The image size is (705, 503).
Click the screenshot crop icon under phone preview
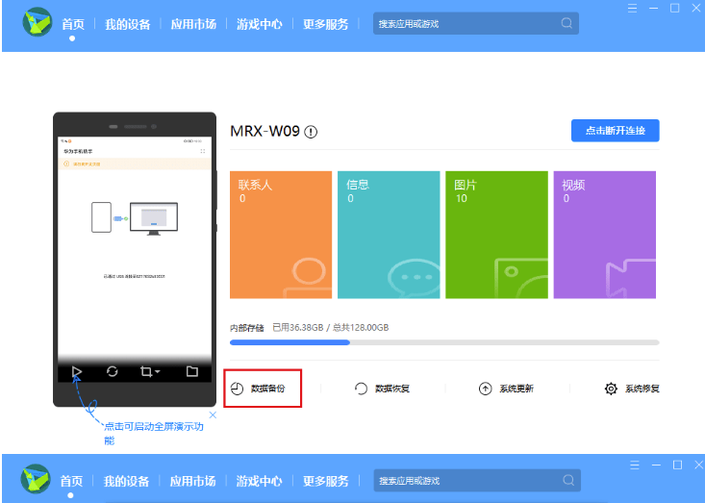(x=146, y=372)
